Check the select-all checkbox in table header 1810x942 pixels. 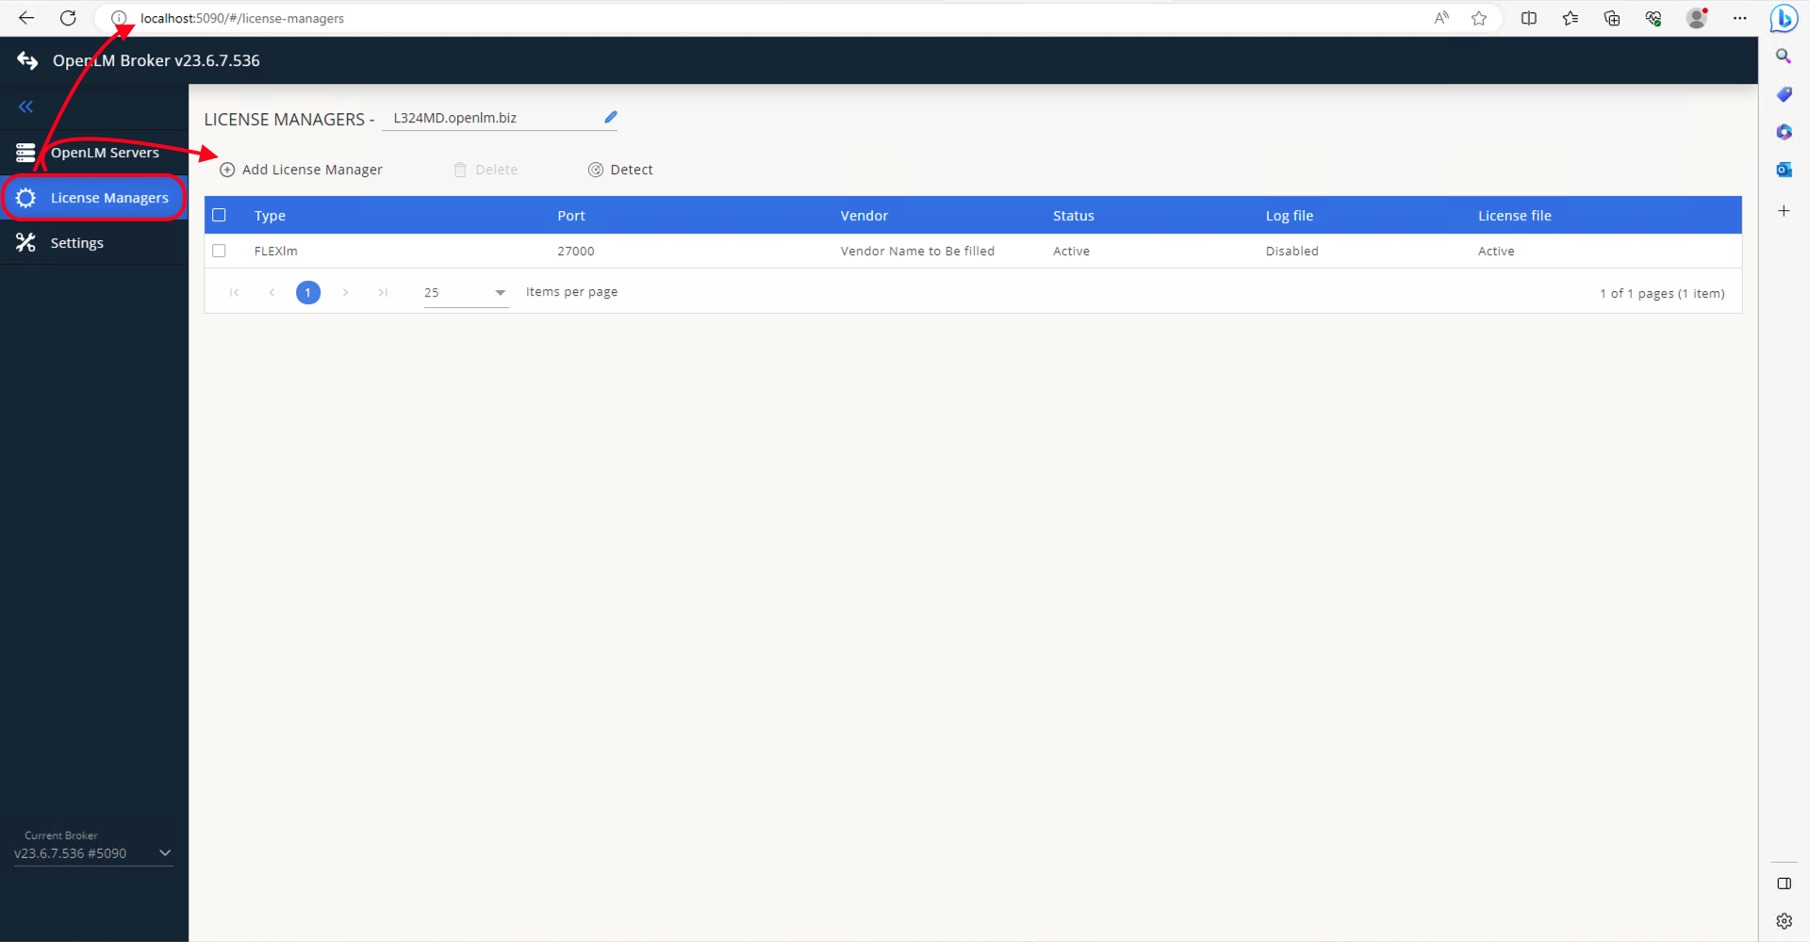(220, 215)
